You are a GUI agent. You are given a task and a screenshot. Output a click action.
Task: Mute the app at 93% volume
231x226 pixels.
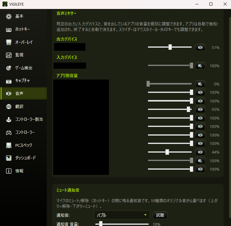[x=200, y=109]
